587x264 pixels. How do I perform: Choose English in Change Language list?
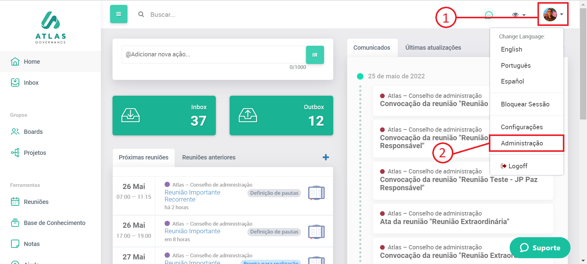[511, 49]
